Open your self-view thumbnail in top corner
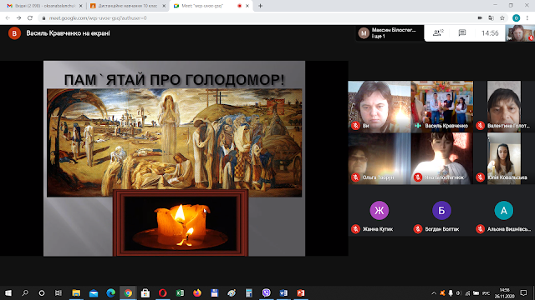 520,33
